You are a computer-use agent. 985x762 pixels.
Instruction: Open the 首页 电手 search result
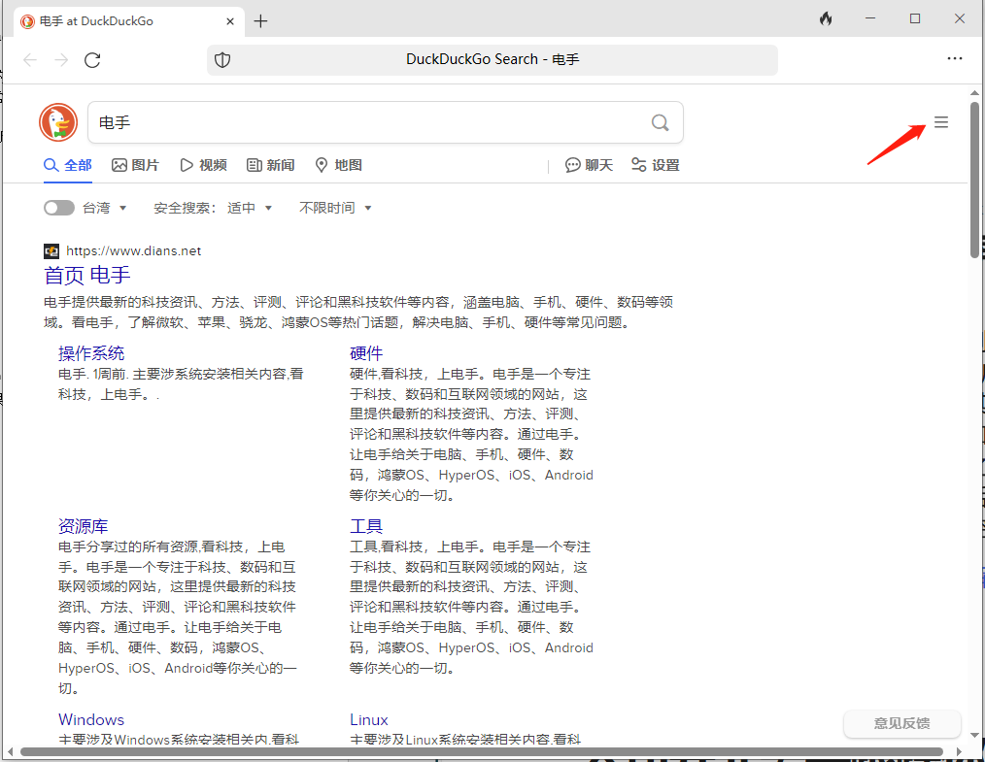point(87,275)
